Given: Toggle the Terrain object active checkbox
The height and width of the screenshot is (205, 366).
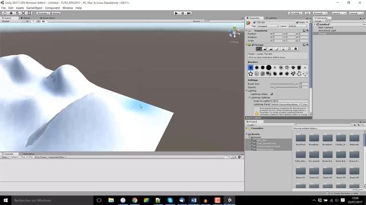Looking at the screenshot, I should point(254,22).
